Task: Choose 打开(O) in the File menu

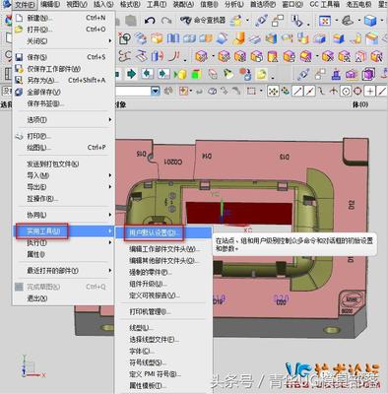Action: [63, 30]
